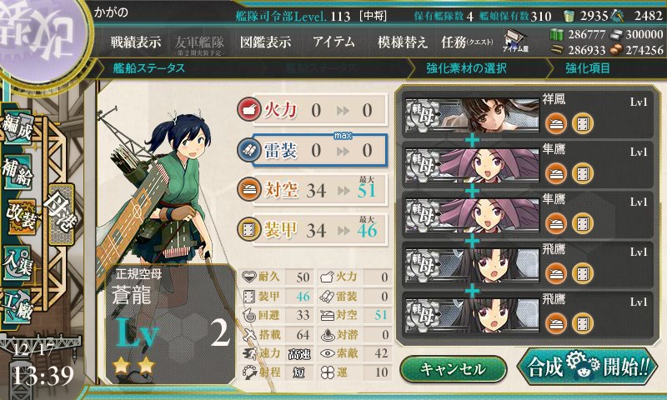The width and height of the screenshot is (667, 400).
Task: Open the 補給 resupply sidebar icon
Action: coord(18,172)
